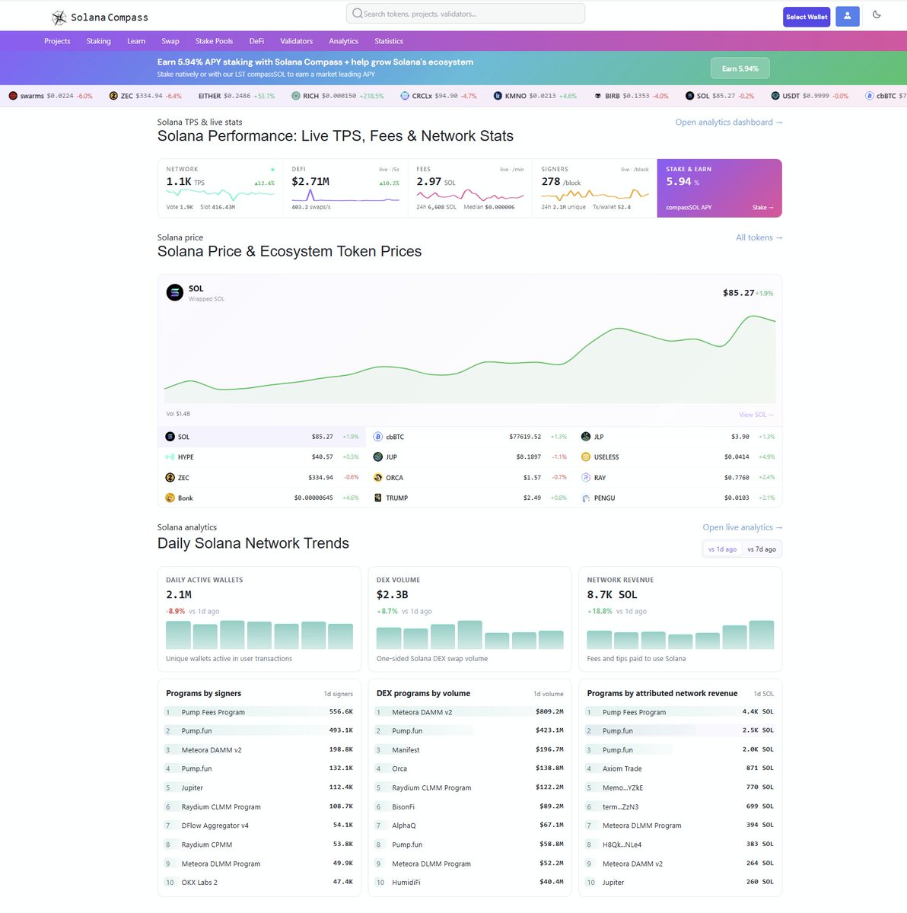Click Manifest in DEX volume list

tap(470, 749)
